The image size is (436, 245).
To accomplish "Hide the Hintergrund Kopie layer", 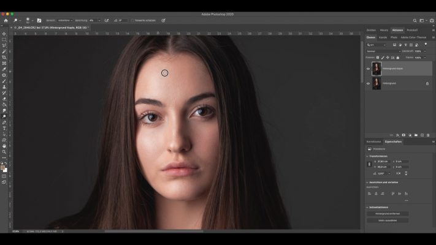I will (368, 69).
